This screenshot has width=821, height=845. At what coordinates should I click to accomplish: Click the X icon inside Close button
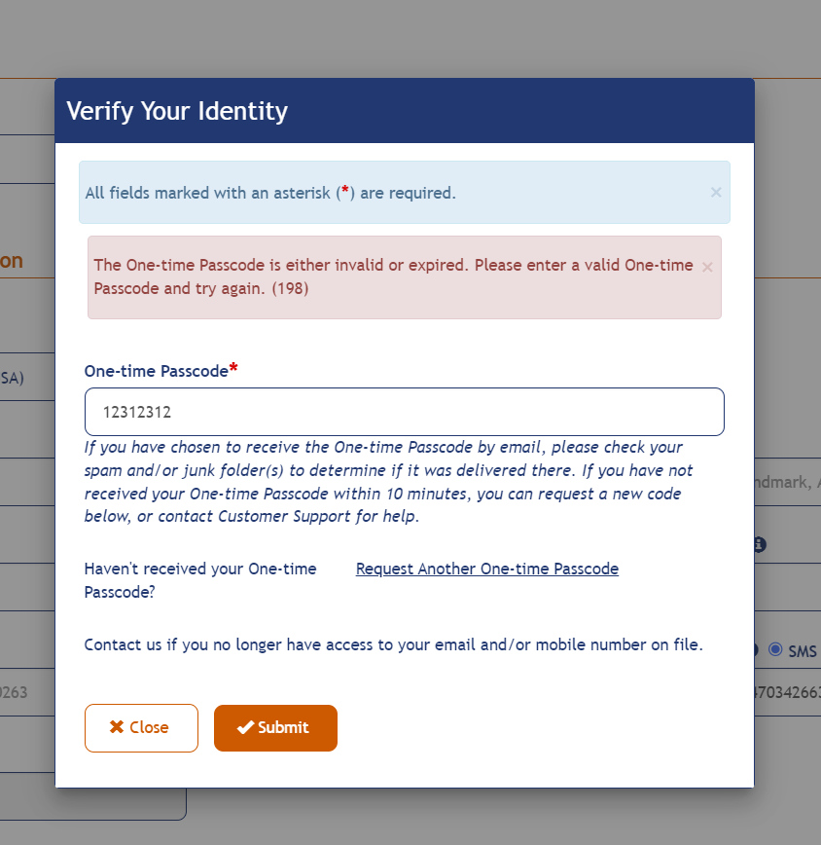[x=117, y=727]
